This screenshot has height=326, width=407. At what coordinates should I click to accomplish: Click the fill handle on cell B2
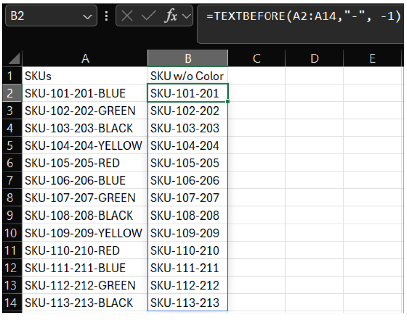[228, 101]
